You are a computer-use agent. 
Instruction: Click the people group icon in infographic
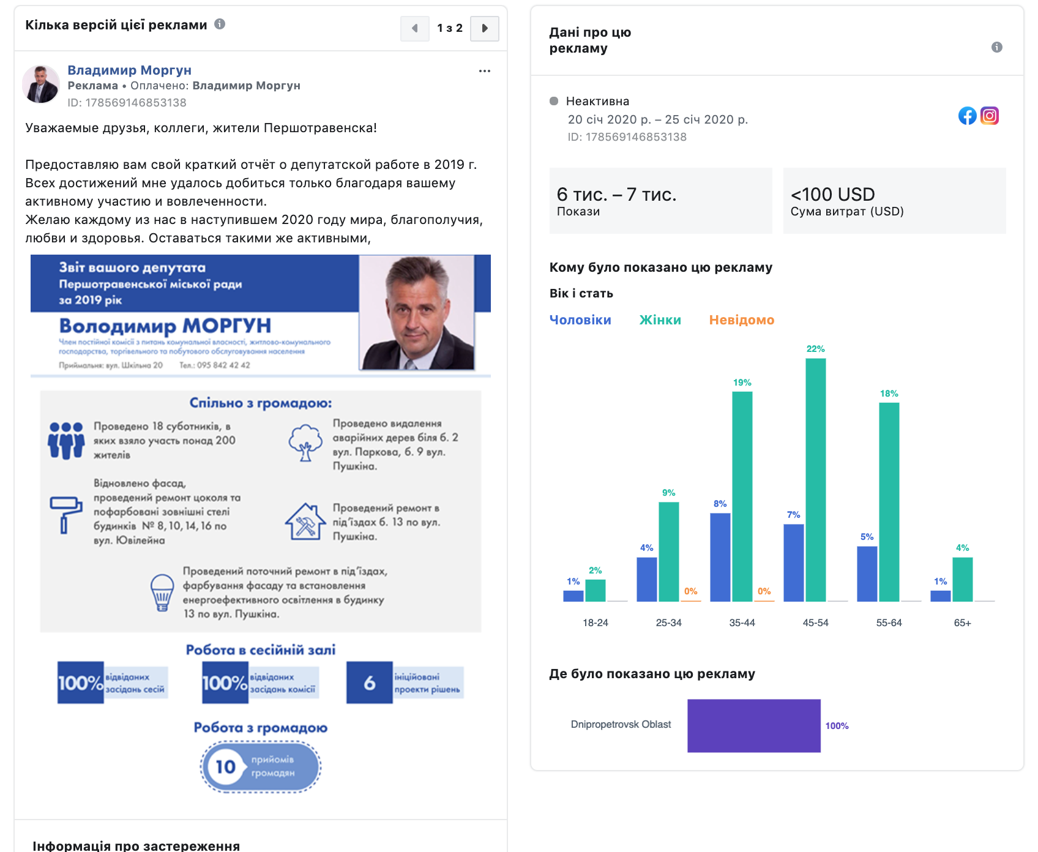(x=66, y=440)
